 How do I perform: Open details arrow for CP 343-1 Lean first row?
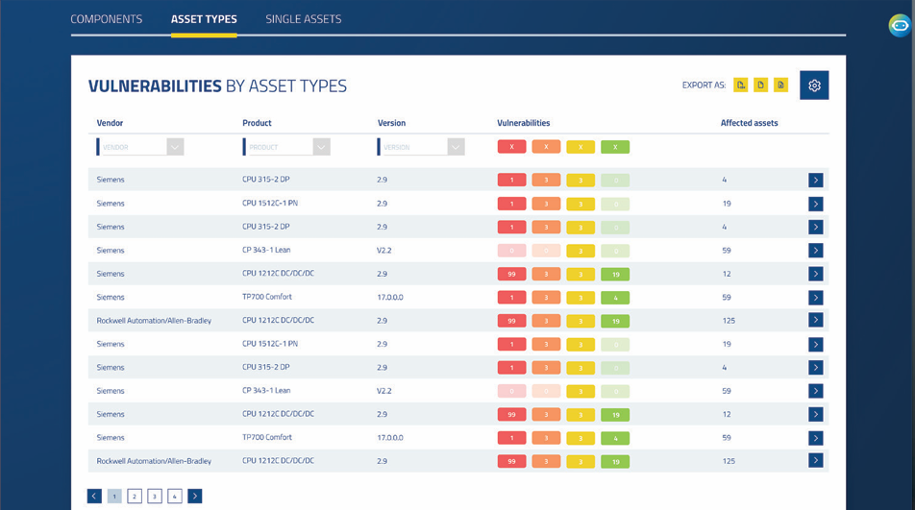coord(816,250)
